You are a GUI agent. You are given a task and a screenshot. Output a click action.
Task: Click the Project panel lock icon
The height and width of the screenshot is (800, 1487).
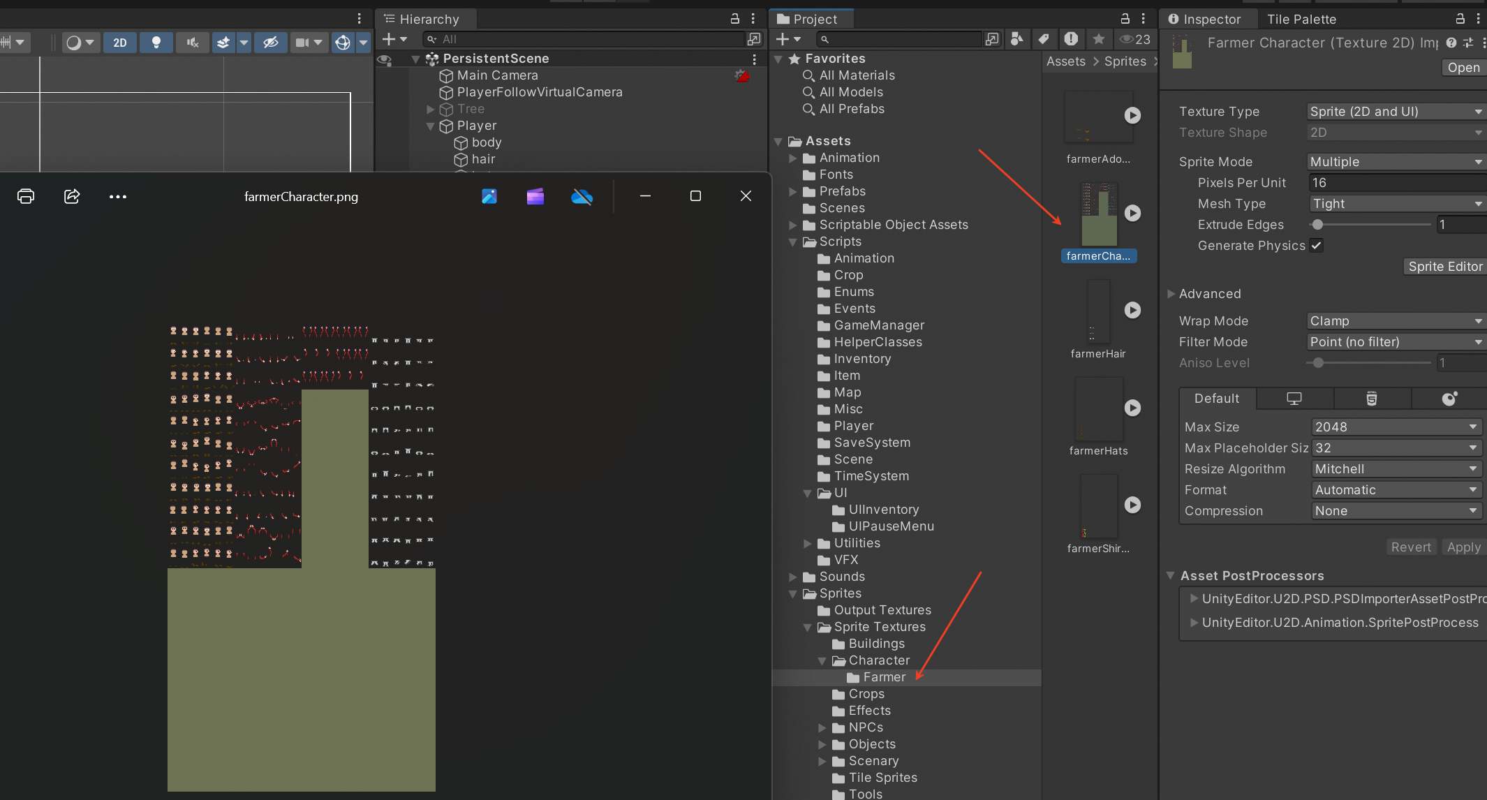[x=1125, y=19]
